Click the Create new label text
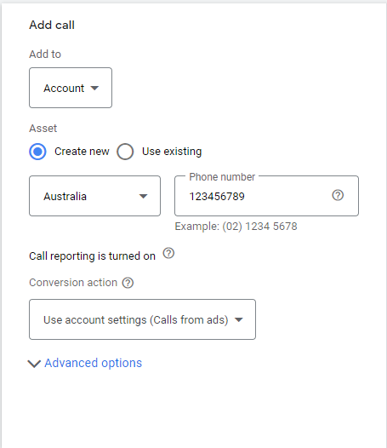Image resolution: width=387 pixels, height=448 pixels. click(x=82, y=152)
